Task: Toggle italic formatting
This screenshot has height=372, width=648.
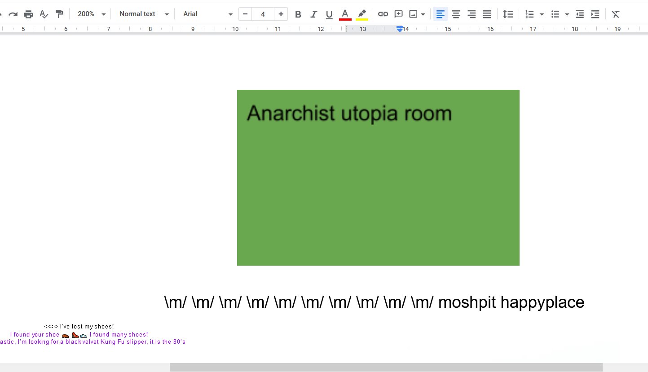Action: [313, 14]
